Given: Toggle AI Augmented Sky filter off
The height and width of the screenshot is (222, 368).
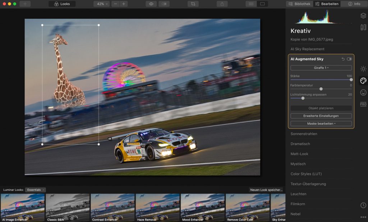Looking at the screenshot, I should pyautogui.click(x=349, y=59).
